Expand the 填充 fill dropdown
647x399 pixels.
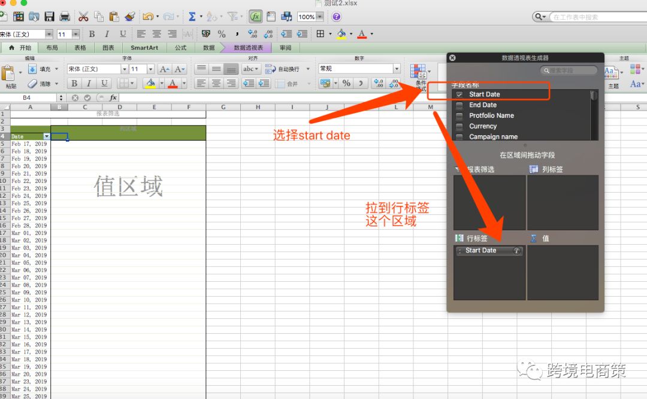pyautogui.click(x=56, y=69)
